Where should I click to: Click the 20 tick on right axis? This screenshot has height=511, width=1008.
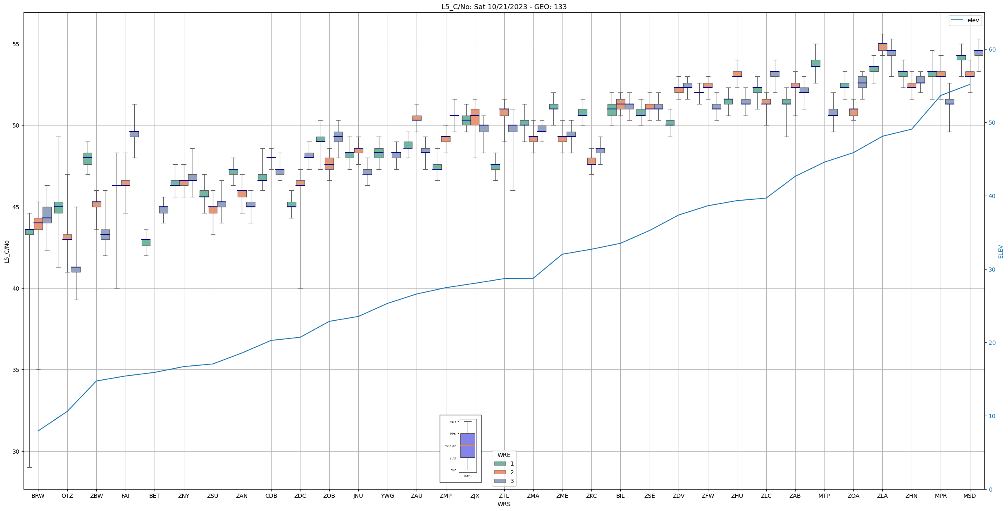tap(992, 343)
